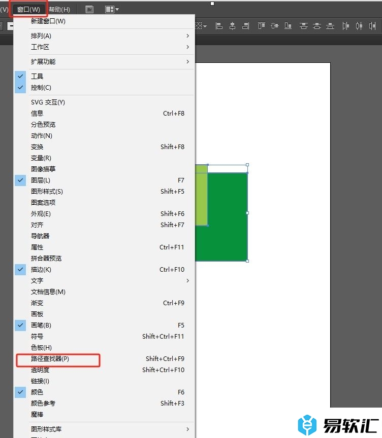
Task: Select 拼合器预览 menu item
Action: (104, 259)
